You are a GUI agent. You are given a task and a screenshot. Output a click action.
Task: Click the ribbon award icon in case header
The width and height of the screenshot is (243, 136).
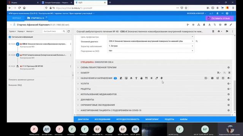pos(213,31)
